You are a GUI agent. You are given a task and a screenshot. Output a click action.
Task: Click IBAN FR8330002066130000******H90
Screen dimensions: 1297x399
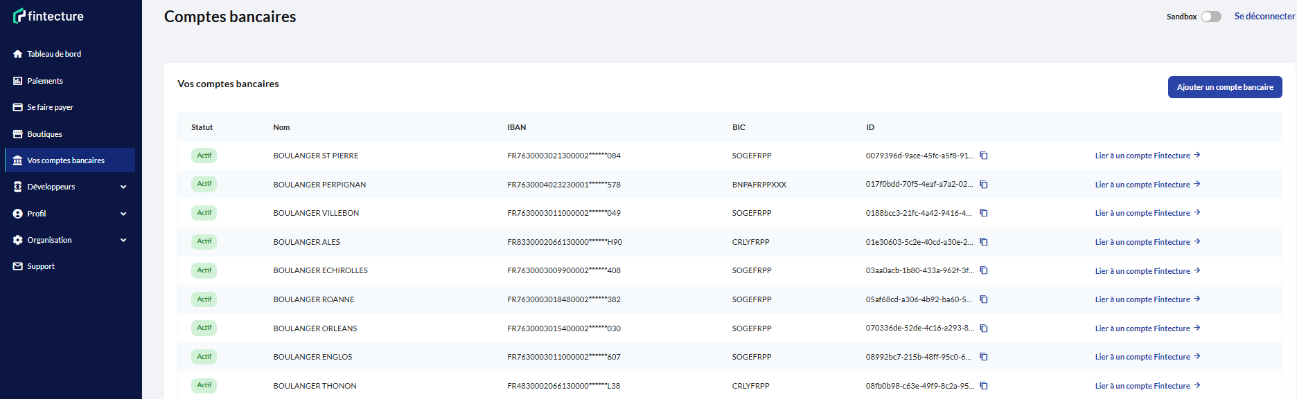click(x=565, y=242)
